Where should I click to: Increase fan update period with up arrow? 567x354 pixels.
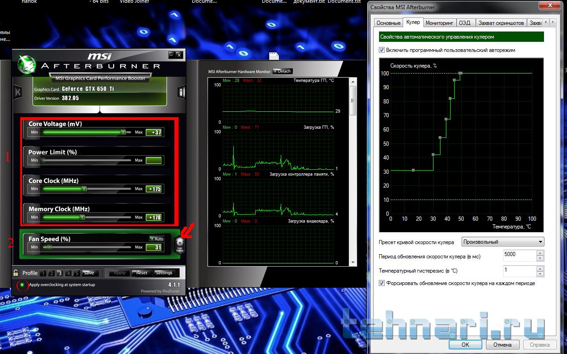pyautogui.click(x=540, y=252)
